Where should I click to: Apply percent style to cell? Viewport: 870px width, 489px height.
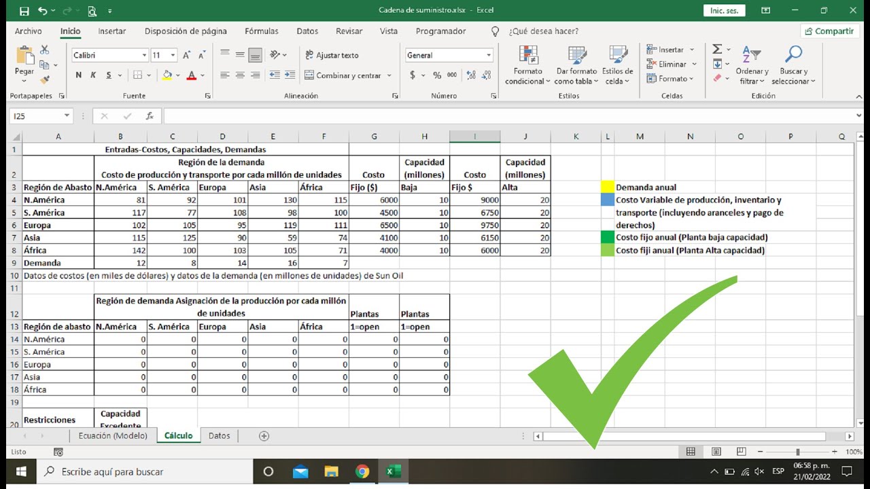click(437, 75)
